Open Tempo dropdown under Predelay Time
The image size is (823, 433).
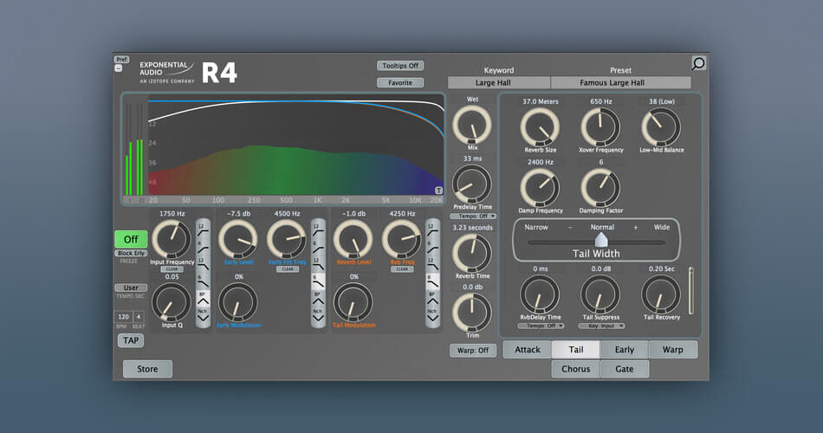click(x=472, y=216)
